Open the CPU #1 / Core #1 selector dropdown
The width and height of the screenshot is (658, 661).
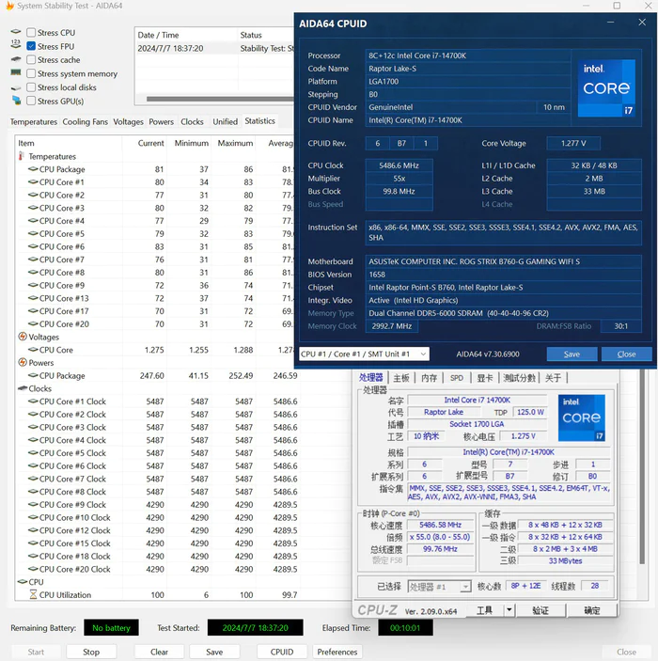pyautogui.click(x=365, y=354)
